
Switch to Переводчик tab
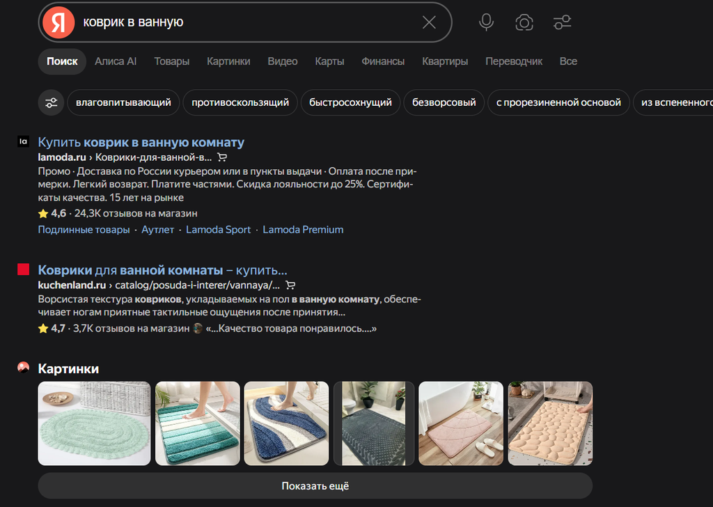click(514, 61)
